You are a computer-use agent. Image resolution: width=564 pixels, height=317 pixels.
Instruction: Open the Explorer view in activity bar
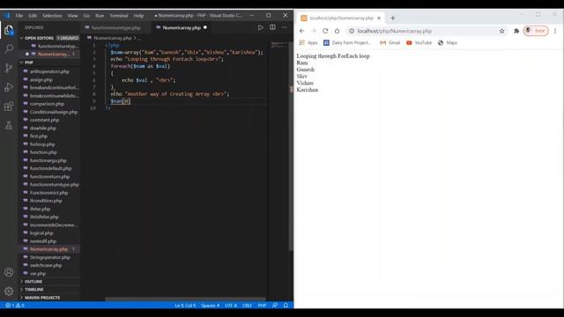[9, 30]
